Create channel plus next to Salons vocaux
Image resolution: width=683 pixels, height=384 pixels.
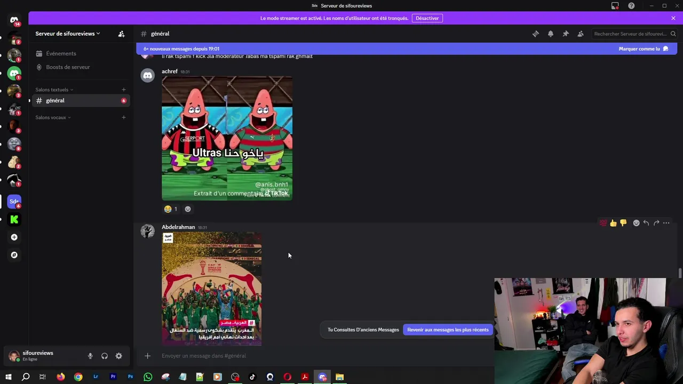(x=124, y=117)
